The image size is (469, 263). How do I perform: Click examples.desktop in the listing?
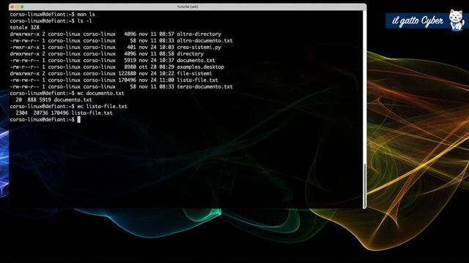tap(200, 66)
